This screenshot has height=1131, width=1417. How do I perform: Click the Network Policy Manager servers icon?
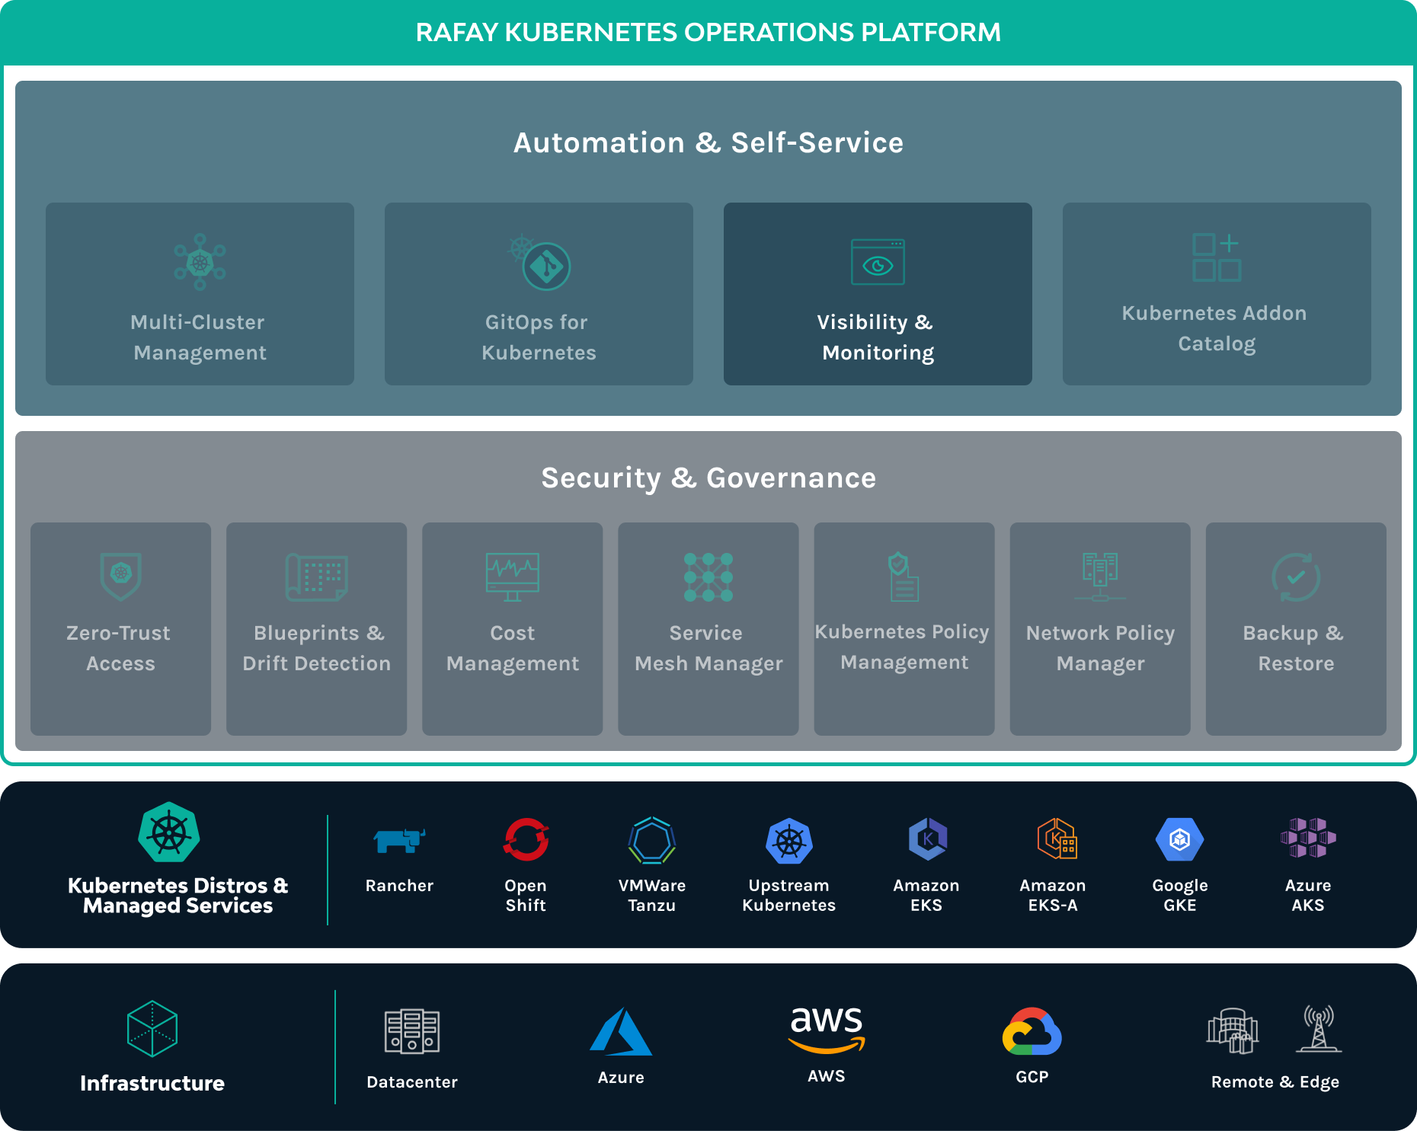[1100, 577]
